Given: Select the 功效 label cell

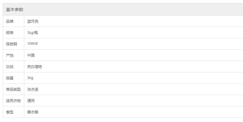Looking at the screenshot, I should coord(14,67).
